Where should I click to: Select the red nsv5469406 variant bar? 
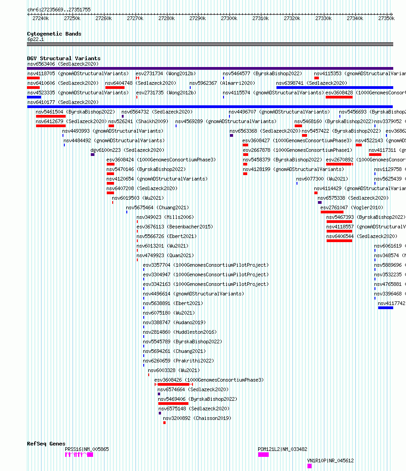pos(173,404)
